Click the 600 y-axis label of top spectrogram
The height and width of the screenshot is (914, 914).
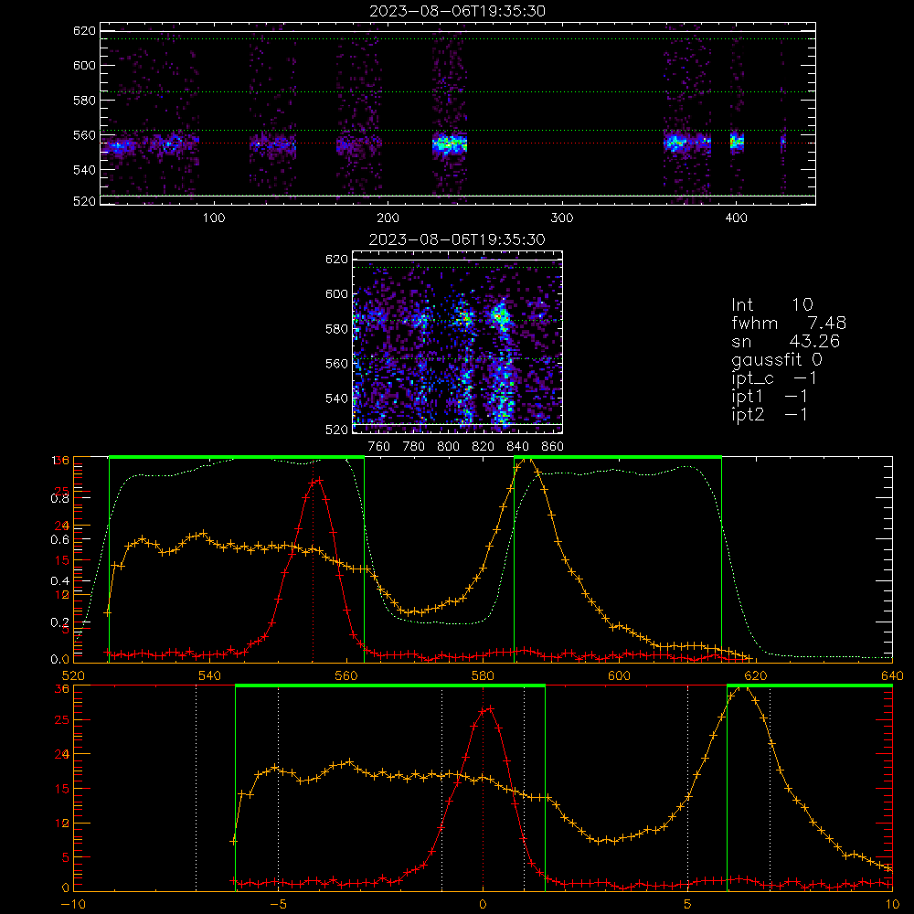[x=84, y=65]
